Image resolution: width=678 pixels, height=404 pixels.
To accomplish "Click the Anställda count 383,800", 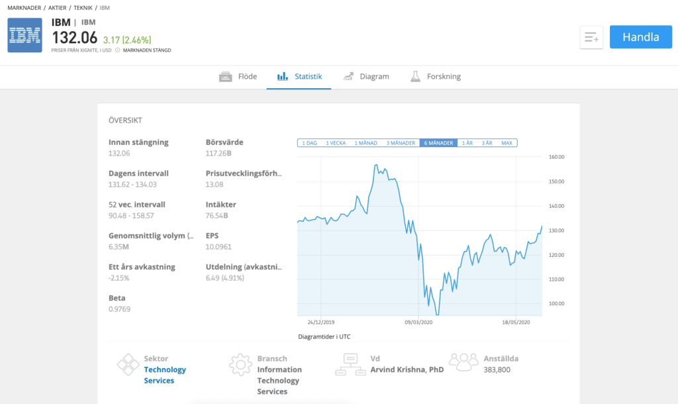I will point(497,370).
